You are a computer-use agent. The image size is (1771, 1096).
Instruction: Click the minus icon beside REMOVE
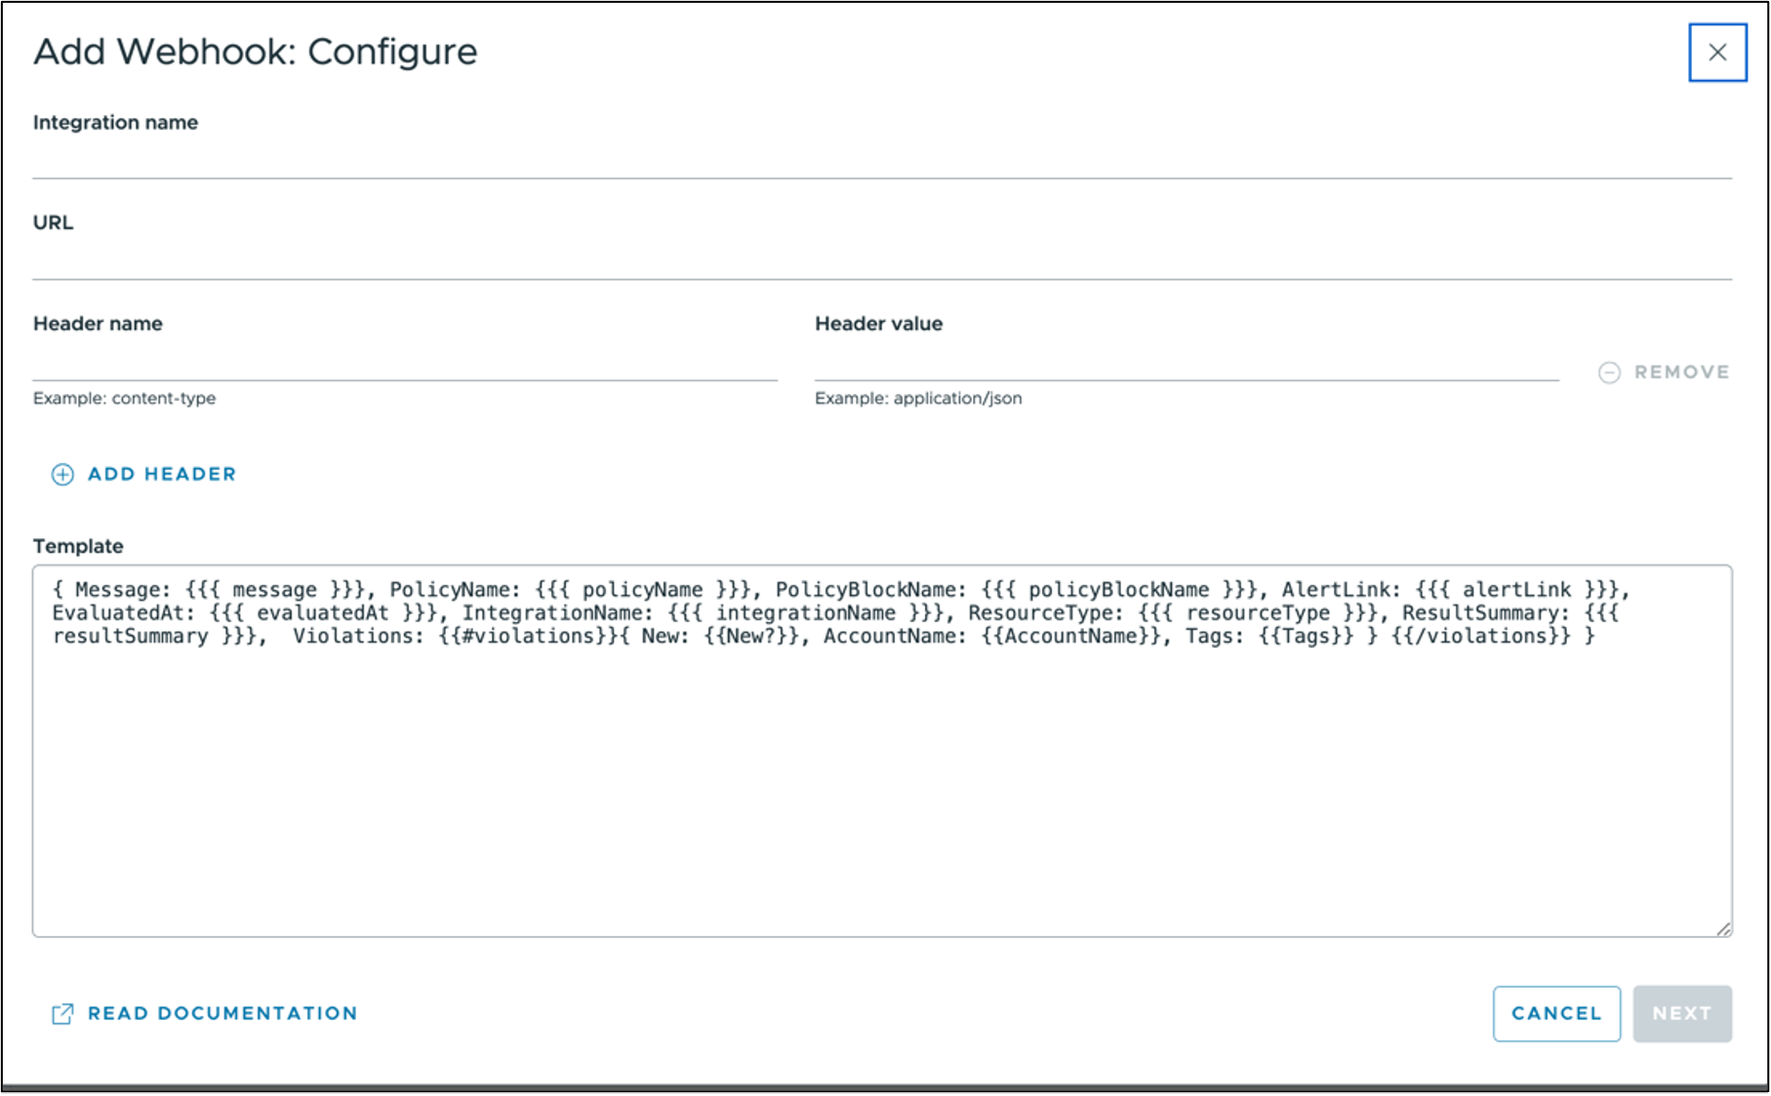[x=1611, y=372]
